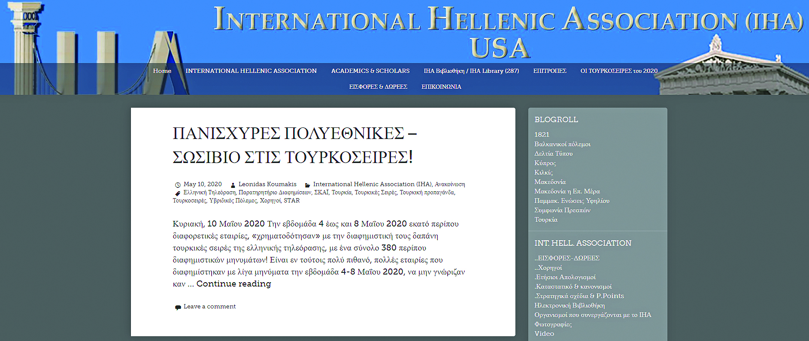The height and width of the screenshot is (341, 809).
Task: Open the Home menu item
Action: 162,71
